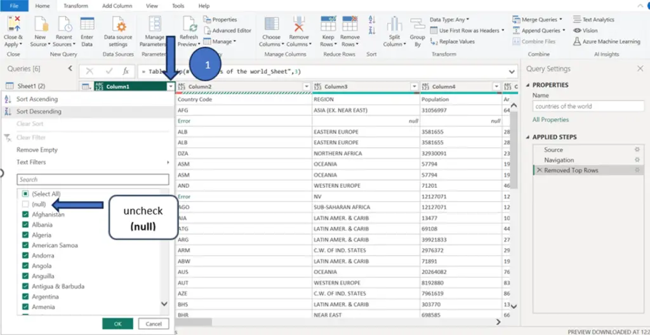Close the Query Settings pane

tap(640, 69)
